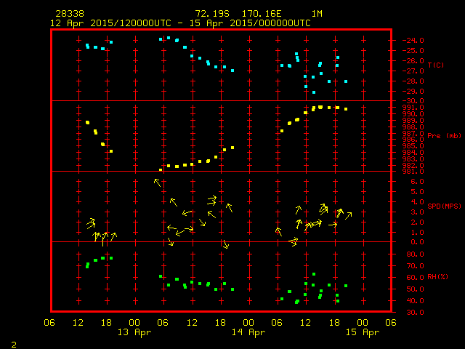Screen dimensions: 465x349
Task: Click the -24.0 temperature tick value
Action: [x=413, y=41]
